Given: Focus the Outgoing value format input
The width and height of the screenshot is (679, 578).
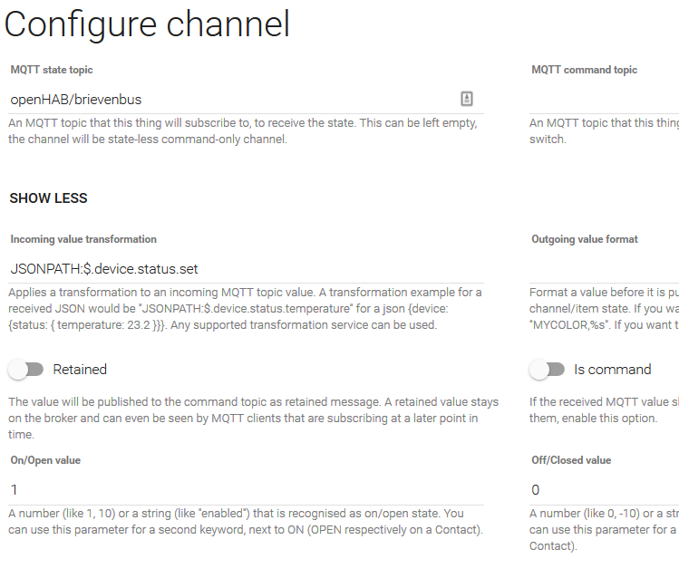Looking at the screenshot, I should (604, 269).
